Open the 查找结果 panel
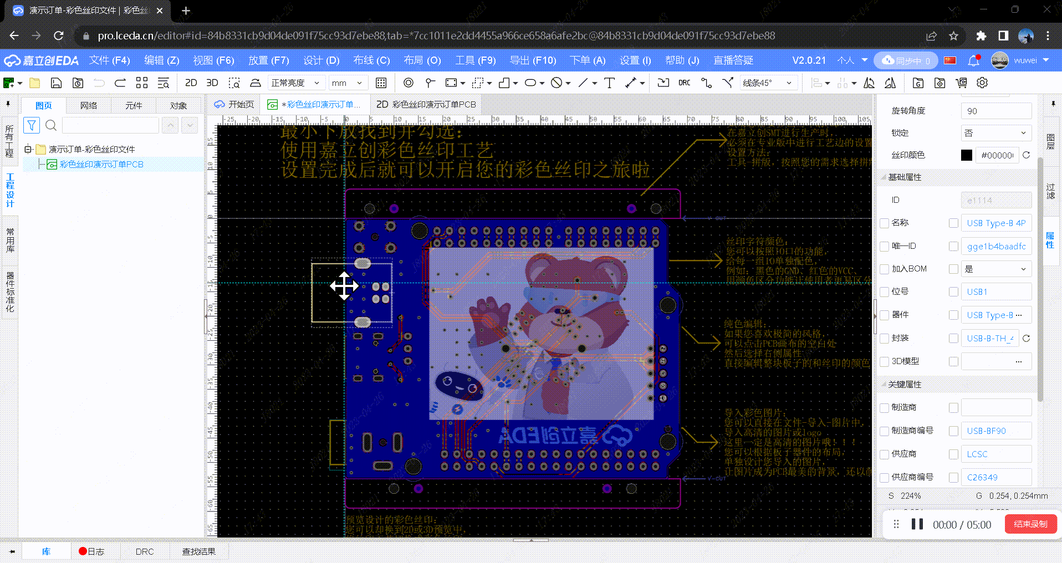Viewport: 1062px width, 563px height. 199,551
